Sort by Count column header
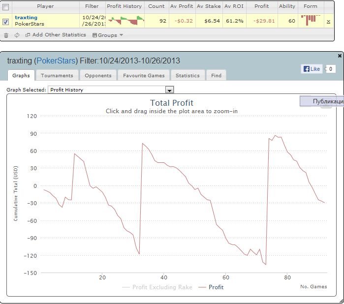Screen dimensions: 344x304 point(156,6)
